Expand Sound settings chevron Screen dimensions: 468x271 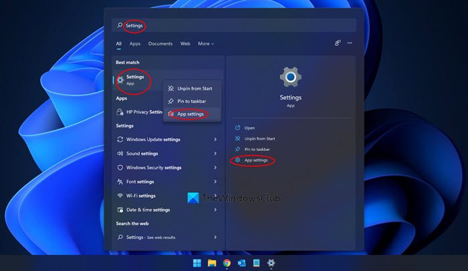[x=215, y=154]
